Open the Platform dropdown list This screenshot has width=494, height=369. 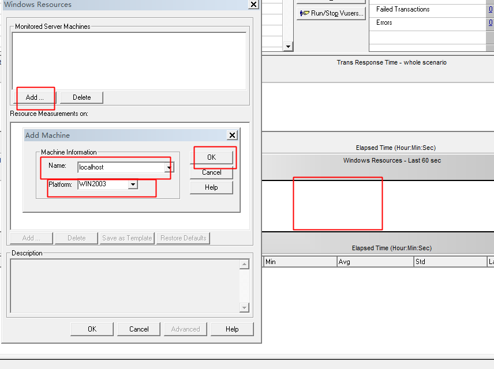coord(133,184)
